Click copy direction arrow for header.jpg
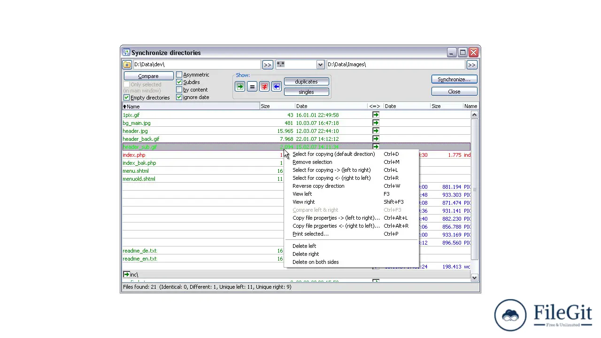This screenshot has width=601, height=338. point(376,131)
